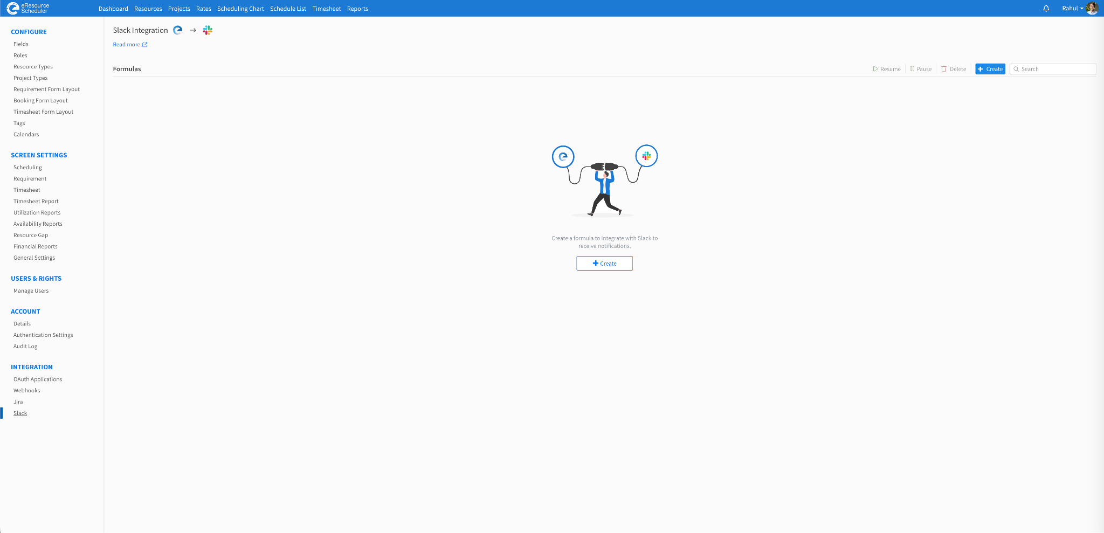Click the INTEGRATION section heading
Viewport: 1104px width, 533px height.
coord(32,367)
